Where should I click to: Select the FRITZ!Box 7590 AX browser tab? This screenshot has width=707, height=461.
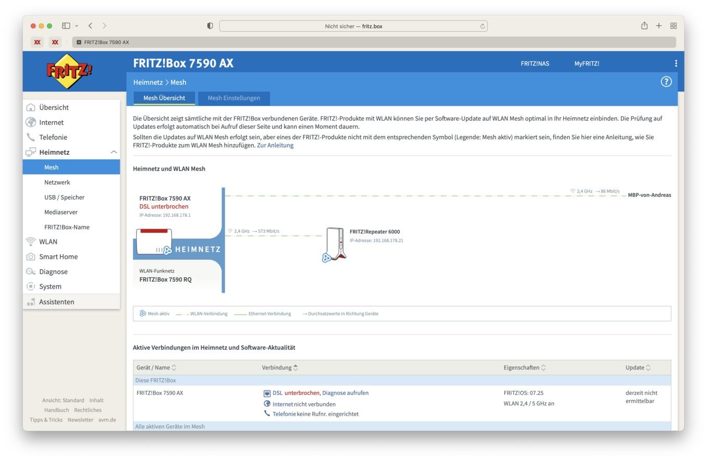click(x=374, y=42)
